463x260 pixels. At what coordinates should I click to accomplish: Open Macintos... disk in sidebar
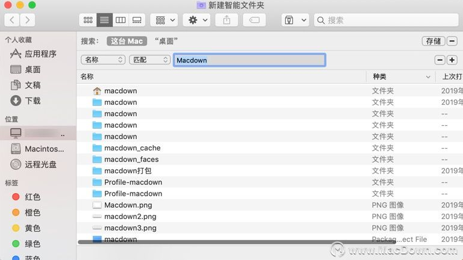click(37, 149)
